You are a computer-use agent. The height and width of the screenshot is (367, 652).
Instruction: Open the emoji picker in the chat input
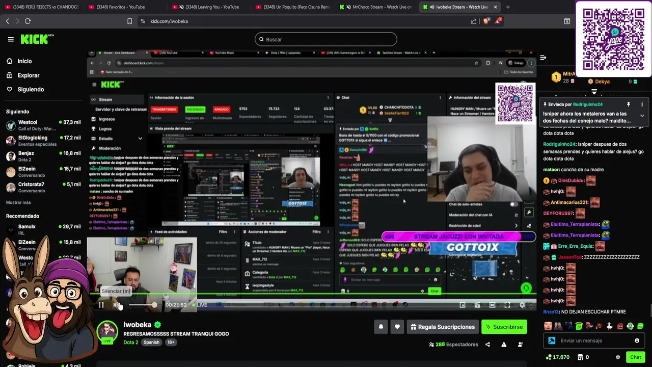click(x=637, y=340)
